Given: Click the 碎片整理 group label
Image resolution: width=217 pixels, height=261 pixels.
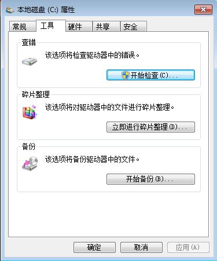Looking at the screenshot, I should click(36, 94).
